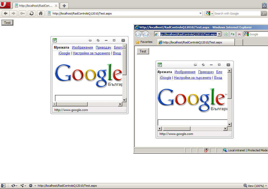
Task: Stop loading with IE red X
Action: coord(239,34)
